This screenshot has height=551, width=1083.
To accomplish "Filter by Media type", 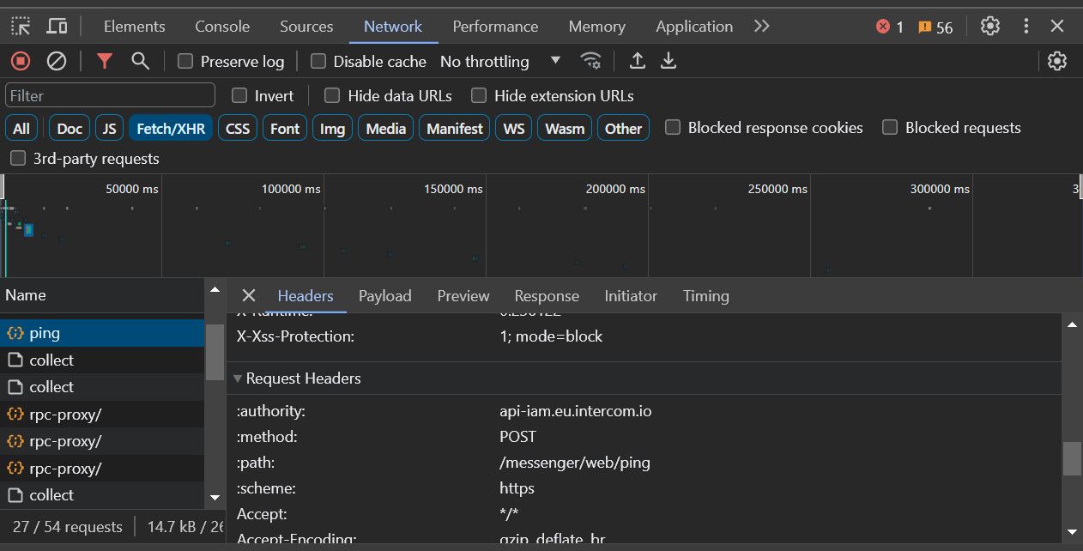I will pyautogui.click(x=385, y=129).
